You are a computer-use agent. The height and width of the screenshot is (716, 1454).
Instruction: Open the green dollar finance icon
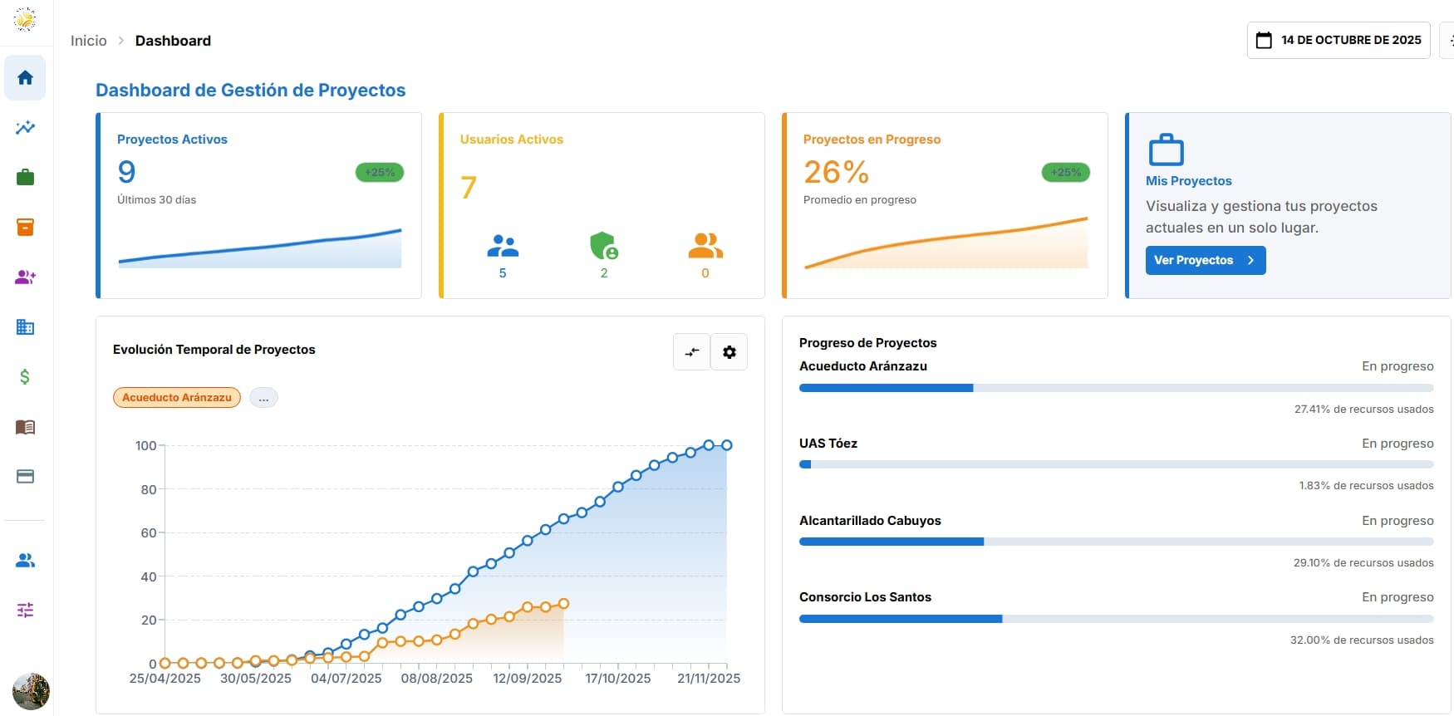click(x=25, y=376)
